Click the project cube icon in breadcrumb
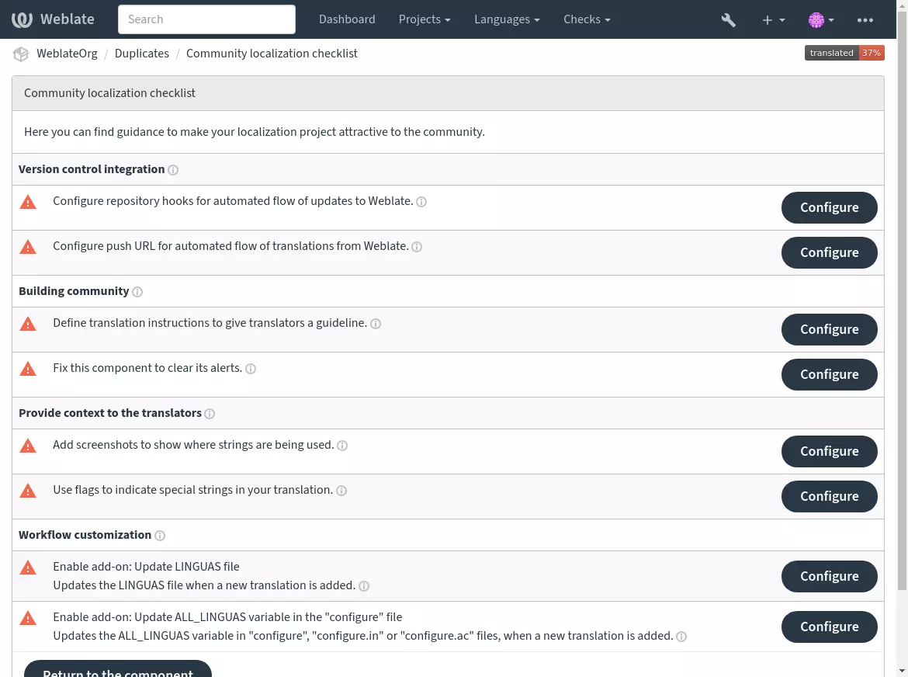 coord(21,54)
